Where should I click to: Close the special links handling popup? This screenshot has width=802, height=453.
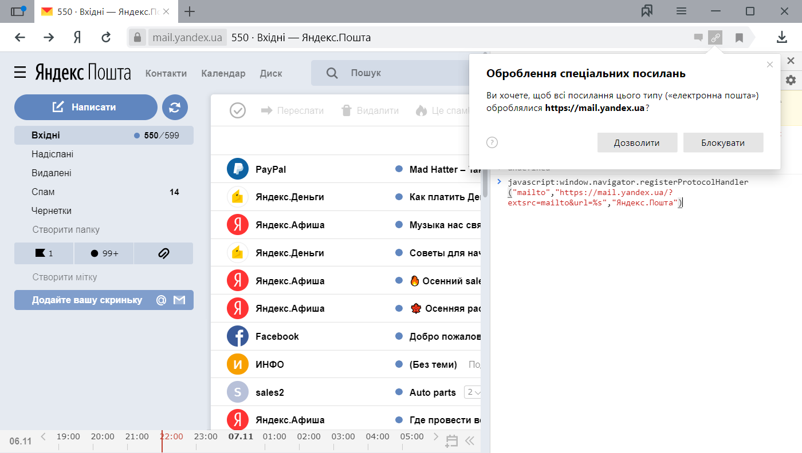[770, 65]
